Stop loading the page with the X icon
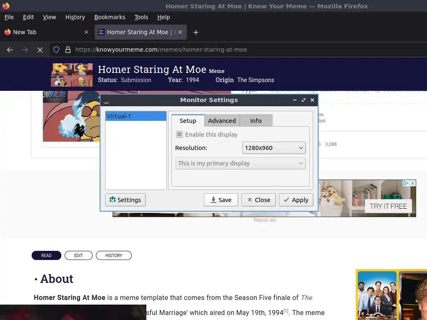 pos(40,50)
